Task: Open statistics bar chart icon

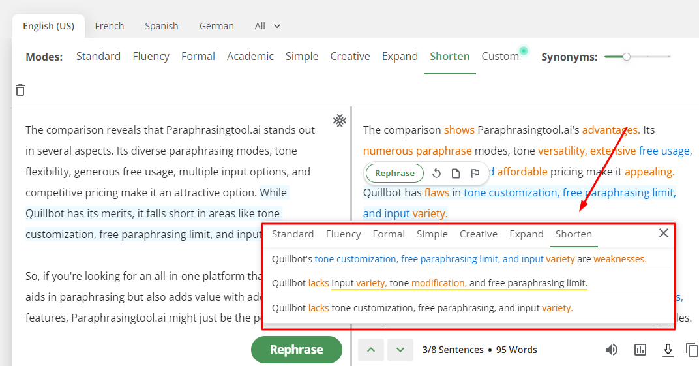Action: pos(640,350)
